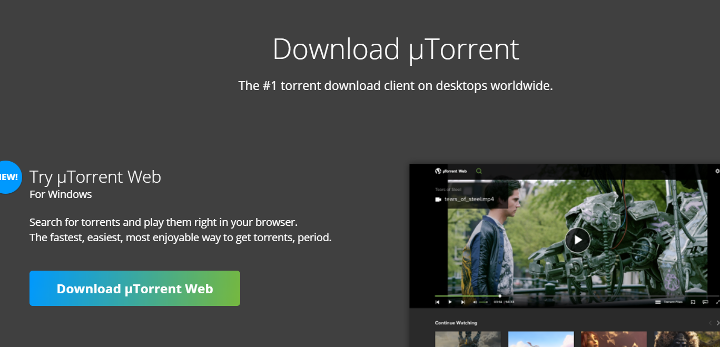The height and width of the screenshot is (347, 720).
Task: Open the blue-sky thumbnail under Continue Watching
Action: (541, 339)
